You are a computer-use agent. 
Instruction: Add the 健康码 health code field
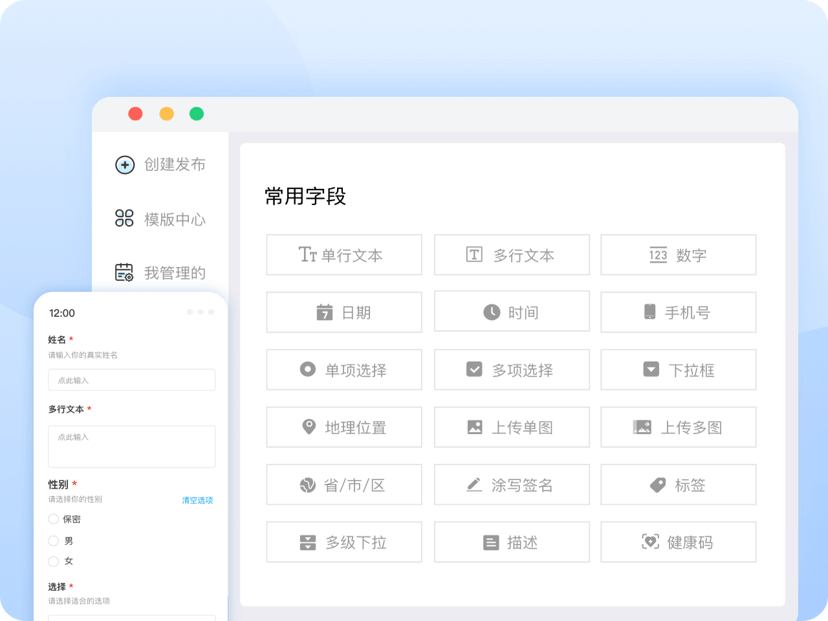pyautogui.click(x=678, y=542)
